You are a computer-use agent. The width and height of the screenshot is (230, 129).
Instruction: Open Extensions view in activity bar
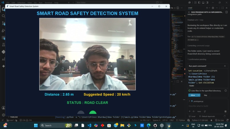coord(3,38)
